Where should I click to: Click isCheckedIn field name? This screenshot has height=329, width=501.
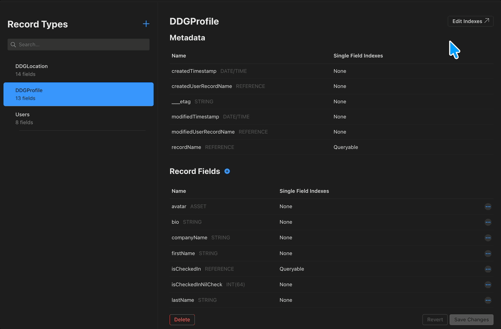186,269
